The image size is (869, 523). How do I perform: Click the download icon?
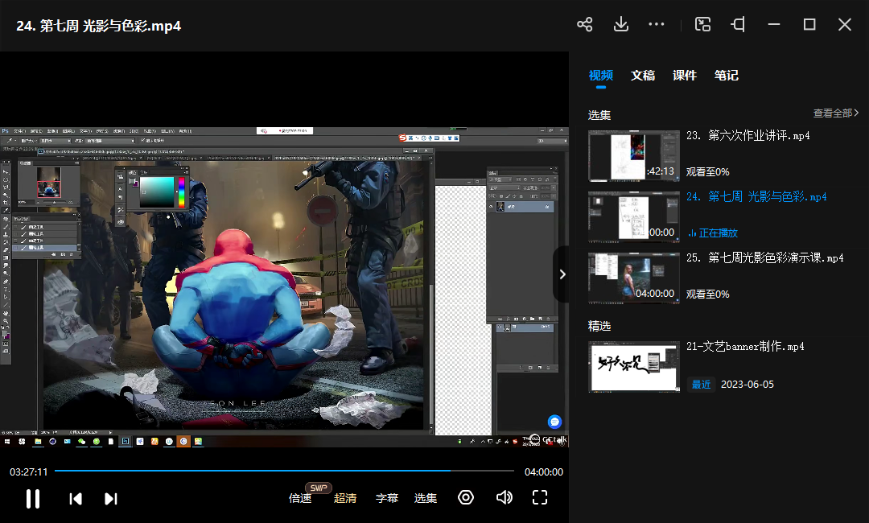(x=621, y=24)
